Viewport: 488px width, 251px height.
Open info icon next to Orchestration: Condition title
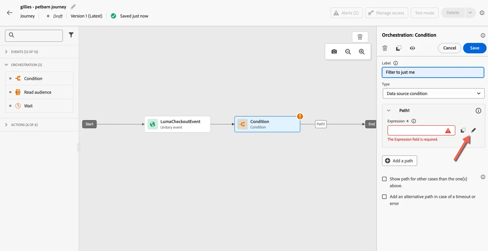pos(483,35)
